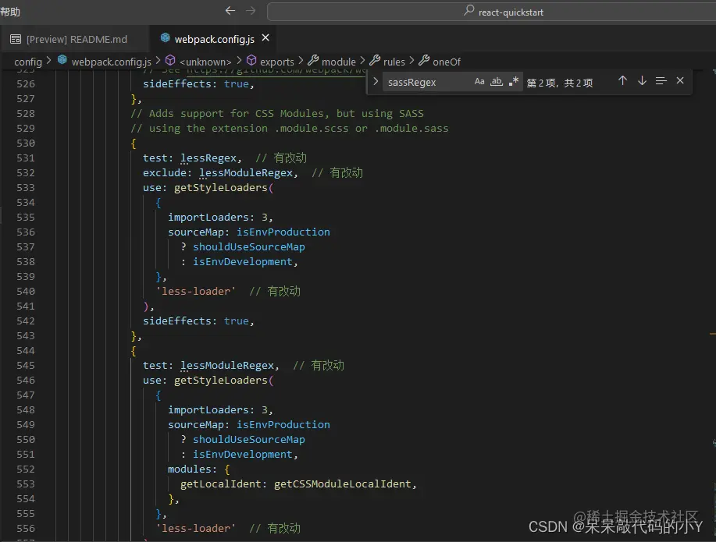Click the wrench icon before oneOf breadcrumb
Viewport: 716px width, 542px height.
424,60
